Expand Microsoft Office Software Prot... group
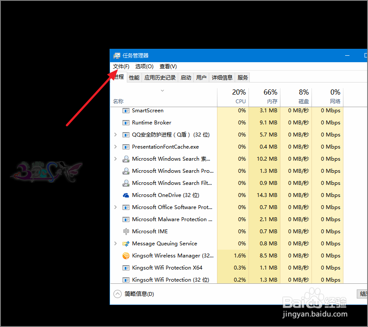 [x=115, y=207]
